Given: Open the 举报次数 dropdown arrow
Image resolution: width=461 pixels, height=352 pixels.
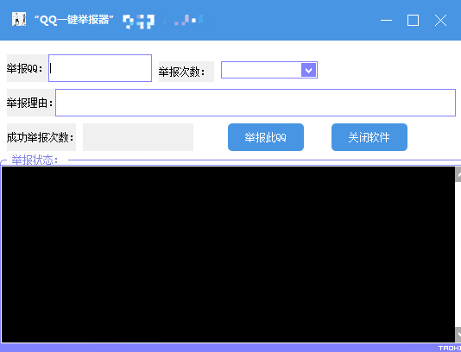Looking at the screenshot, I should [x=308, y=70].
